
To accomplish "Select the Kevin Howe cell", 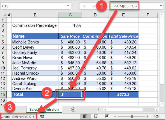I will pyautogui.click(x=35, y=58).
